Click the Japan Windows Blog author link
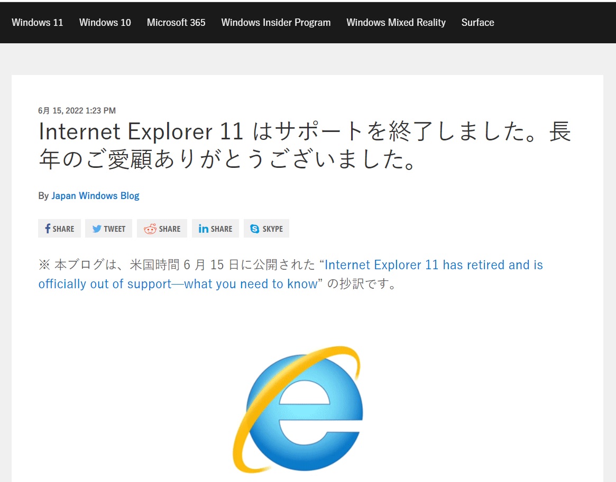The height and width of the screenshot is (482, 616). pos(96,196)
